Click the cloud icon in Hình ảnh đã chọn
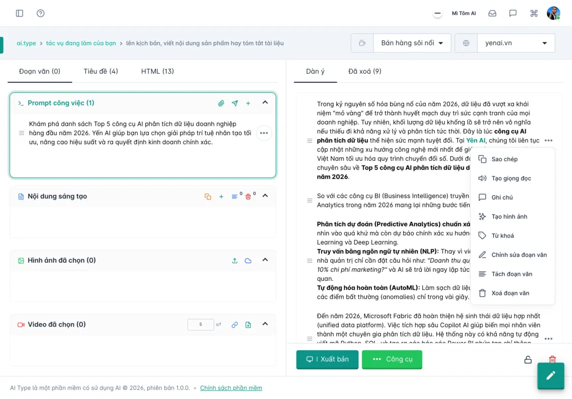This screenshot has height=399, width=572. (x=248, y=261)
